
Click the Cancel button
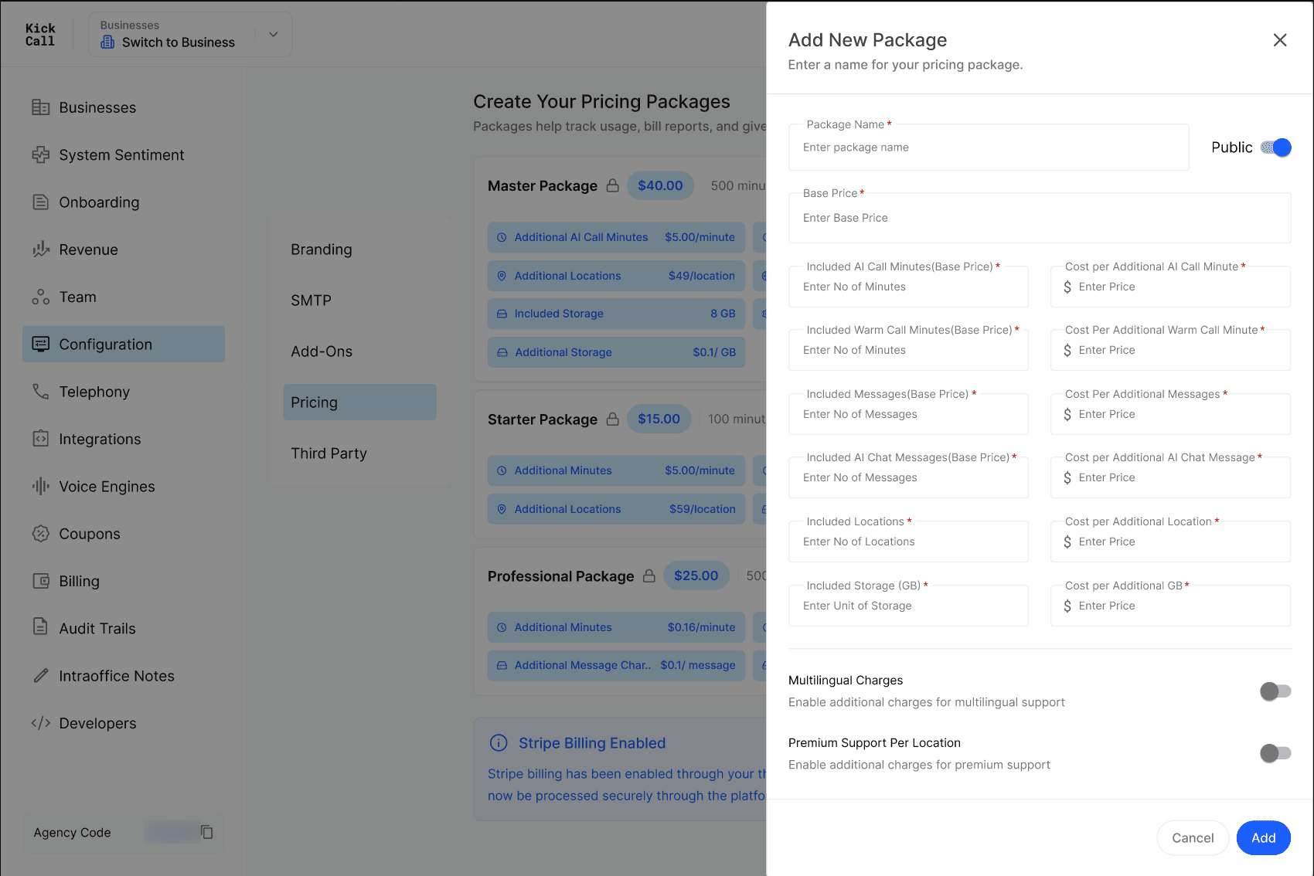click(1193, 838)
